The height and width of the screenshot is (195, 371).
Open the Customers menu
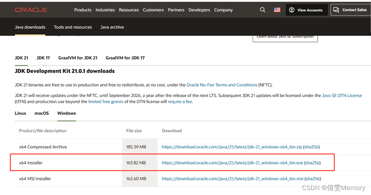[153, 10]
